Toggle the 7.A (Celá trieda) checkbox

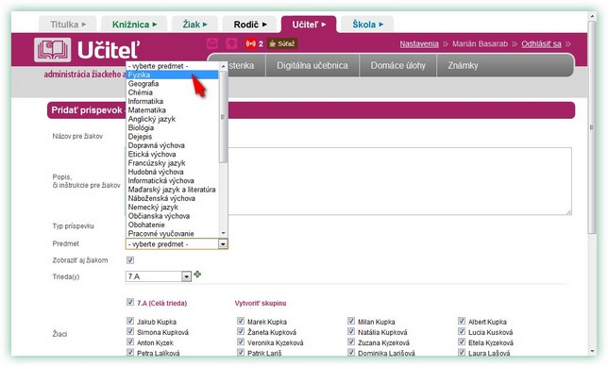pos(130,302)
